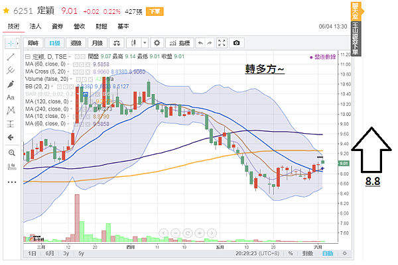Zoom in using the circular plus button
Viewport: 398px width, 265px height.
(x=200, y=233)
